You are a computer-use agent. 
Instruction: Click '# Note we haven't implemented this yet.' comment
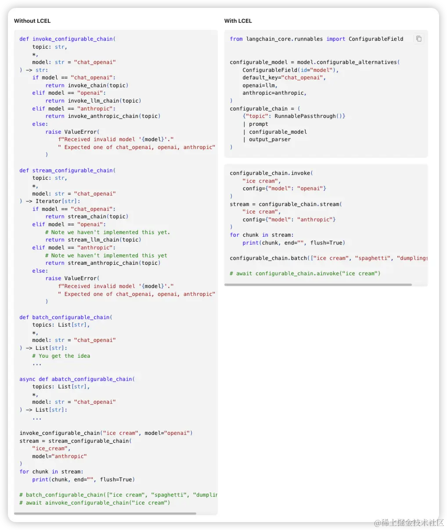pos(108,232)
